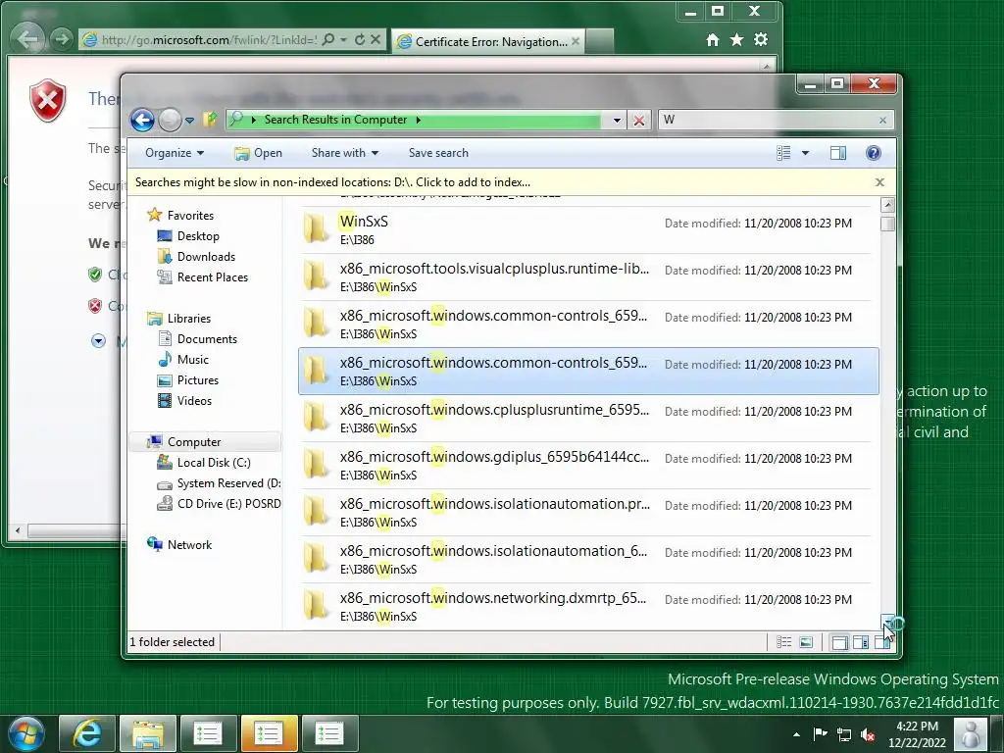Stop loading in Internet Explorer address bar
The width and height of the screenshot is (1004, 753).
(x=376, y=39)
